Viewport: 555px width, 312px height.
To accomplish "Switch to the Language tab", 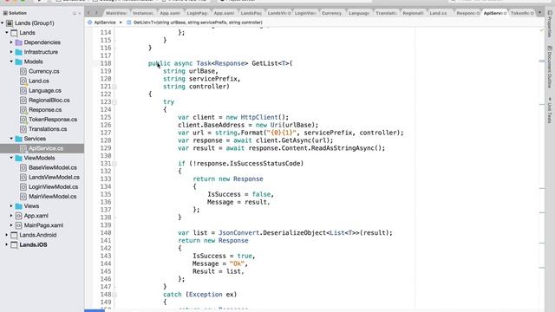I will 358,13.
